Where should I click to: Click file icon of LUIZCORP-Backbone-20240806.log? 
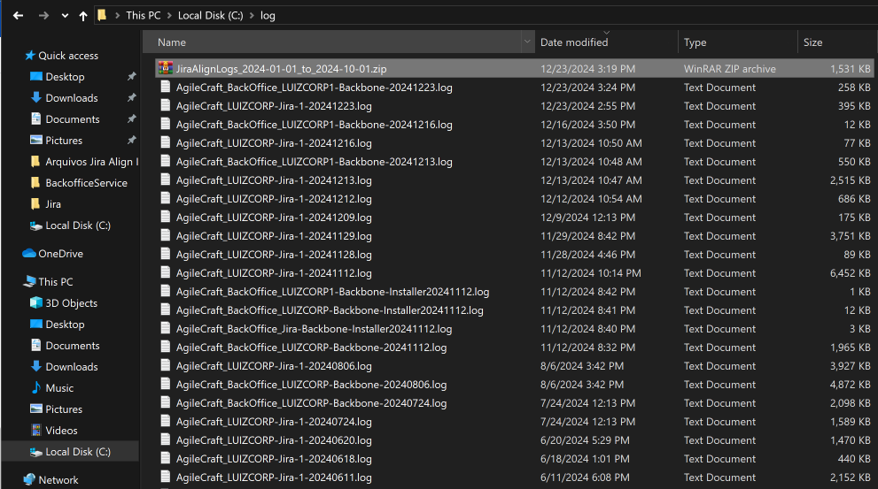165,384
